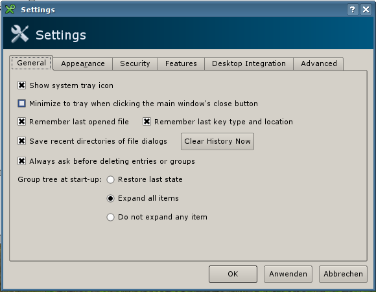Switch to the Advanced tab
Viewport: 376px width, 292px height.
click(319, 63)
